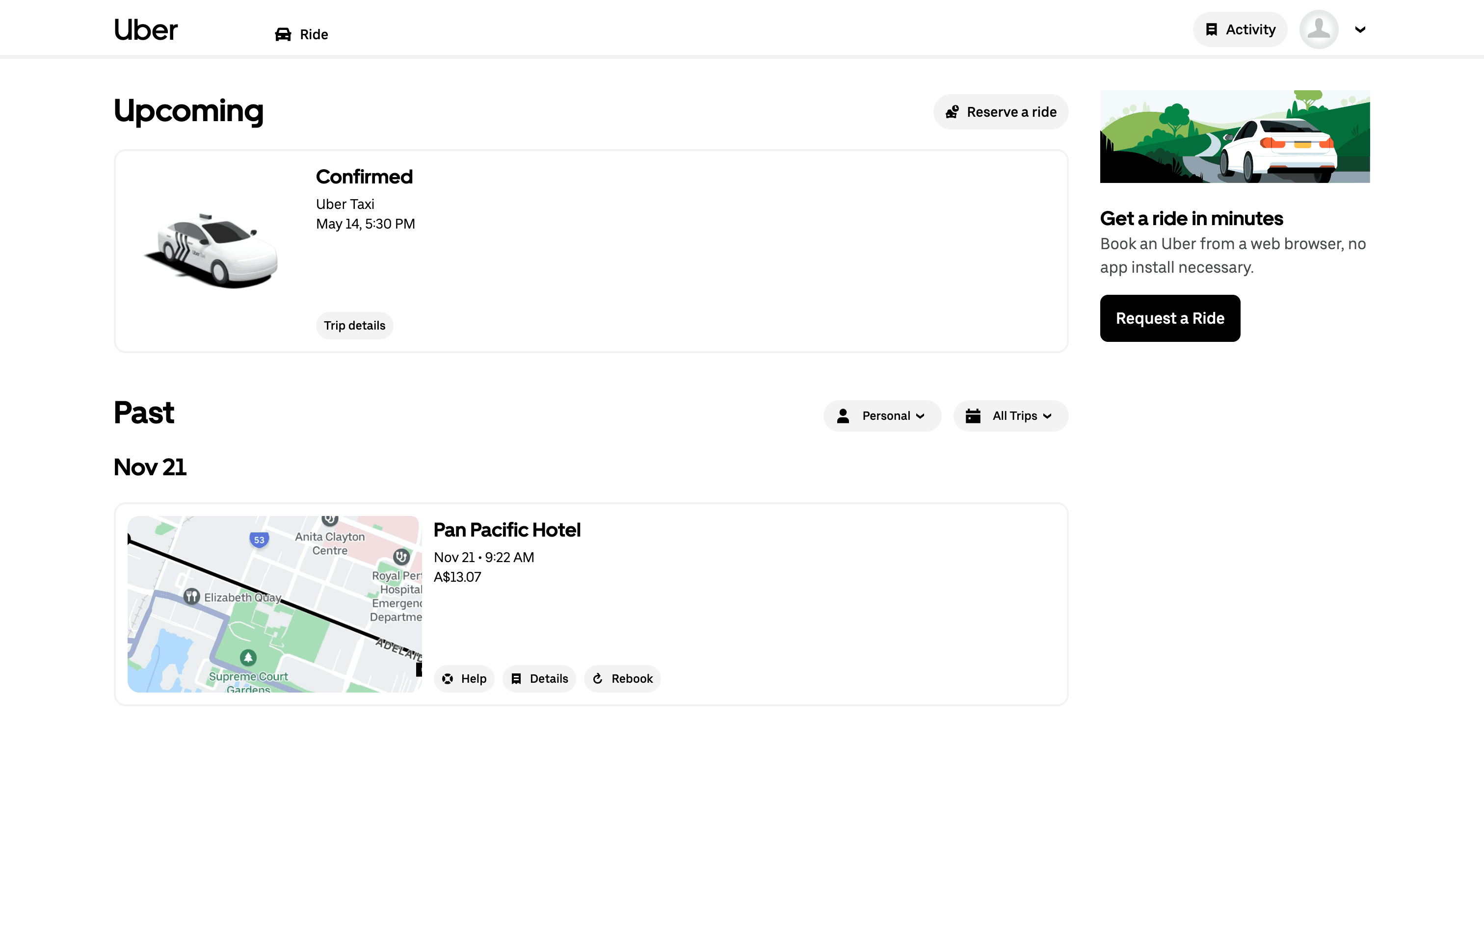Click the Pan Pacific Hotel trip title
The image size is (1484, 927).
pos(506,530)
